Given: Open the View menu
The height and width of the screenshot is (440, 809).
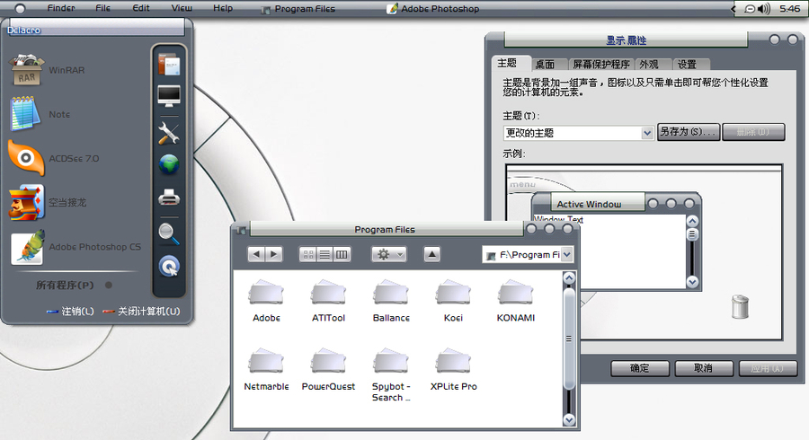Looking at the screenshot, I should (182, 8).
